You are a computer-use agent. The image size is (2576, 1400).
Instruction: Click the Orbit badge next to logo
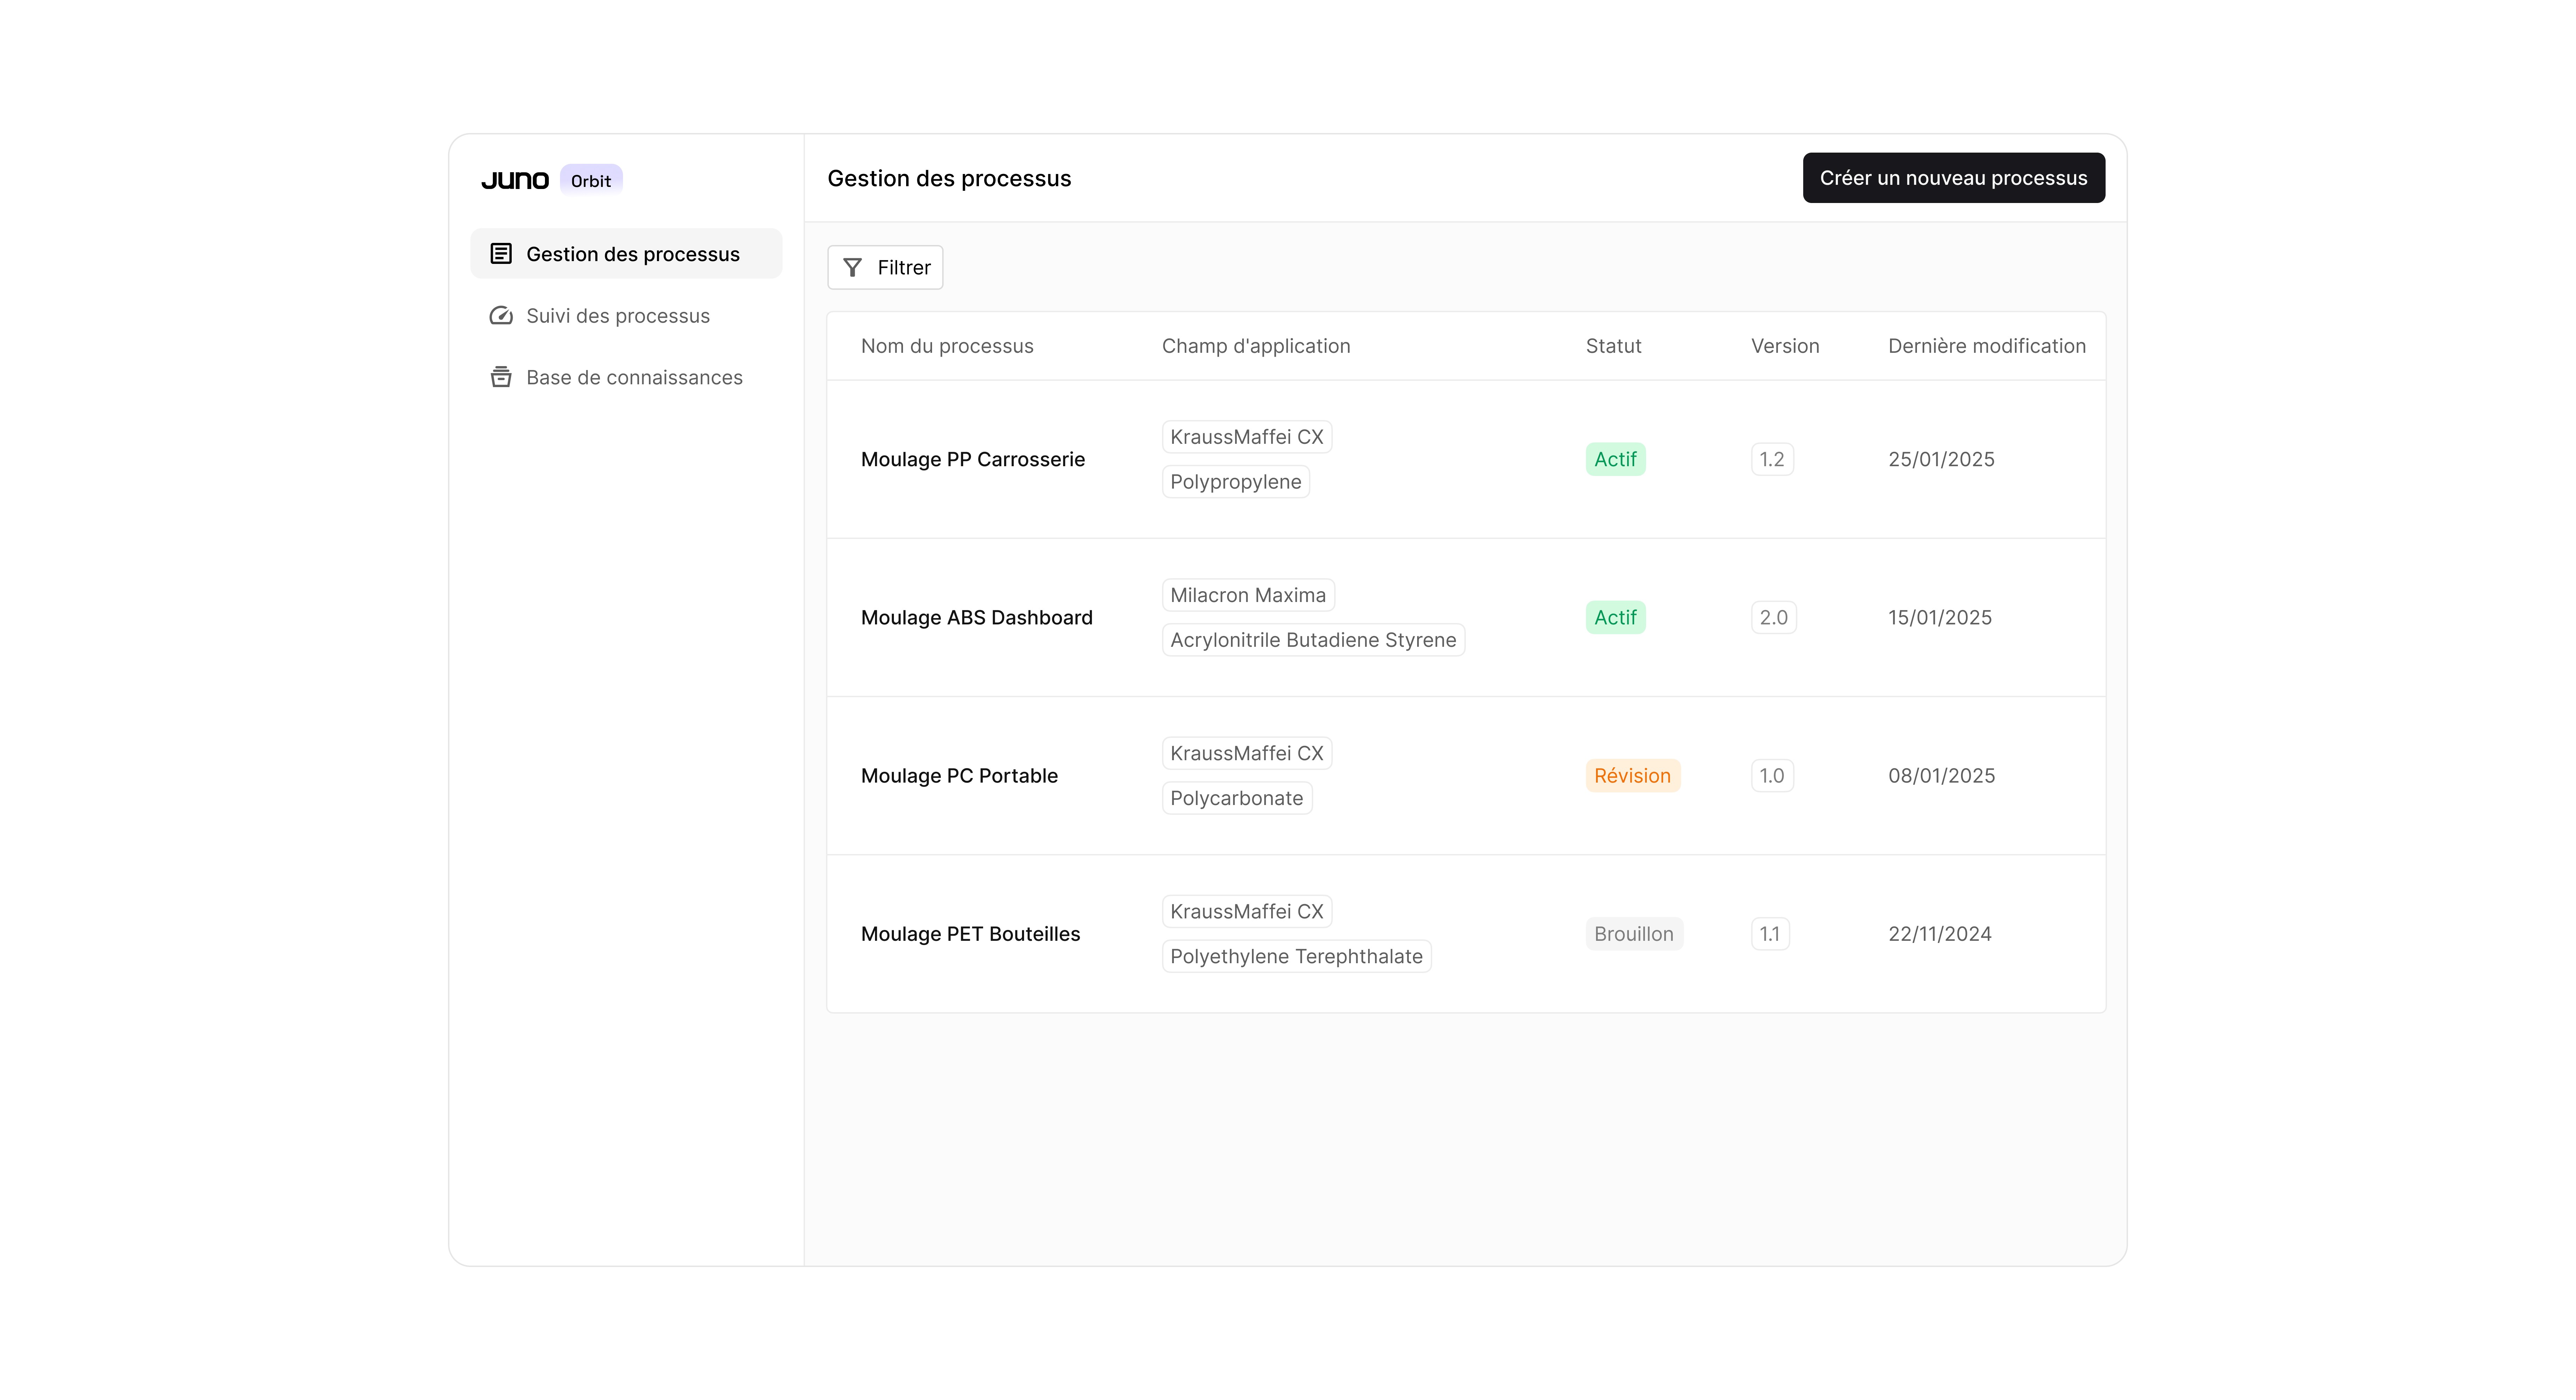[591, 180]
